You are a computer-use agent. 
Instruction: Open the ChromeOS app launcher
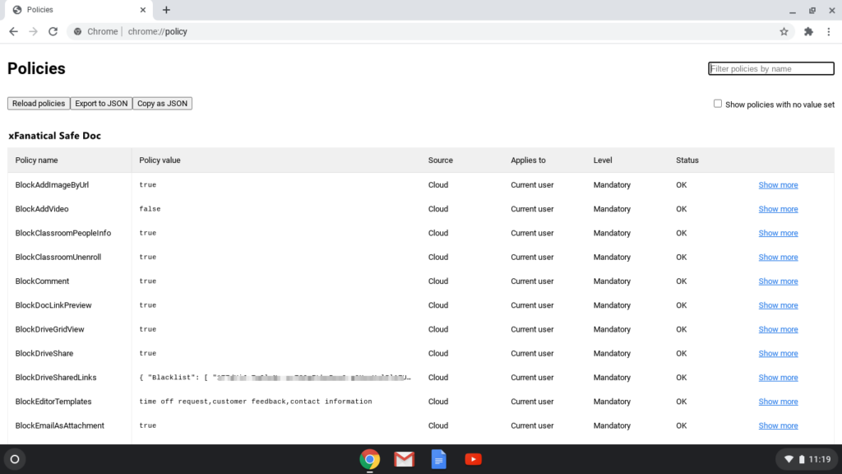(x=14, y=459)
